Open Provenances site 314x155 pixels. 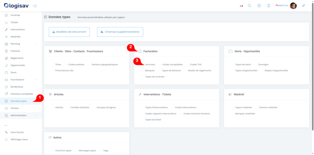point(64,70)
